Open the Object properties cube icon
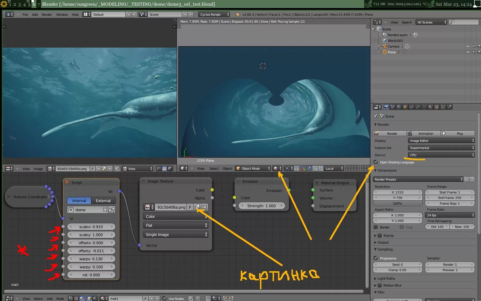The image size is (481, 301). [x=405, y=107]
